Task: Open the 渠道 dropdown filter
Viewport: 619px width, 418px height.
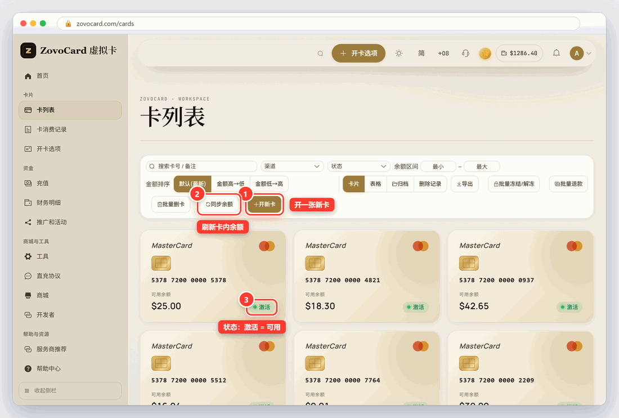Action: tap(292, 166)
